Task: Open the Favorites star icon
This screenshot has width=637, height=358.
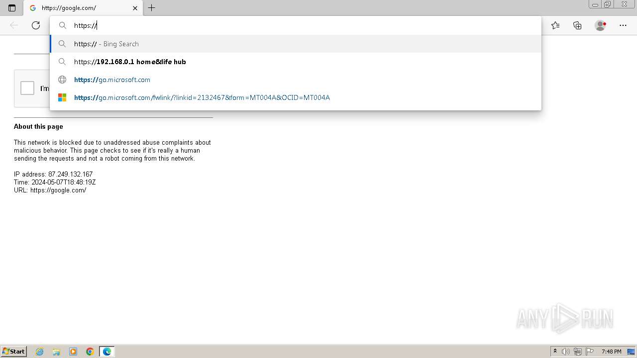Action: (555, 25)
